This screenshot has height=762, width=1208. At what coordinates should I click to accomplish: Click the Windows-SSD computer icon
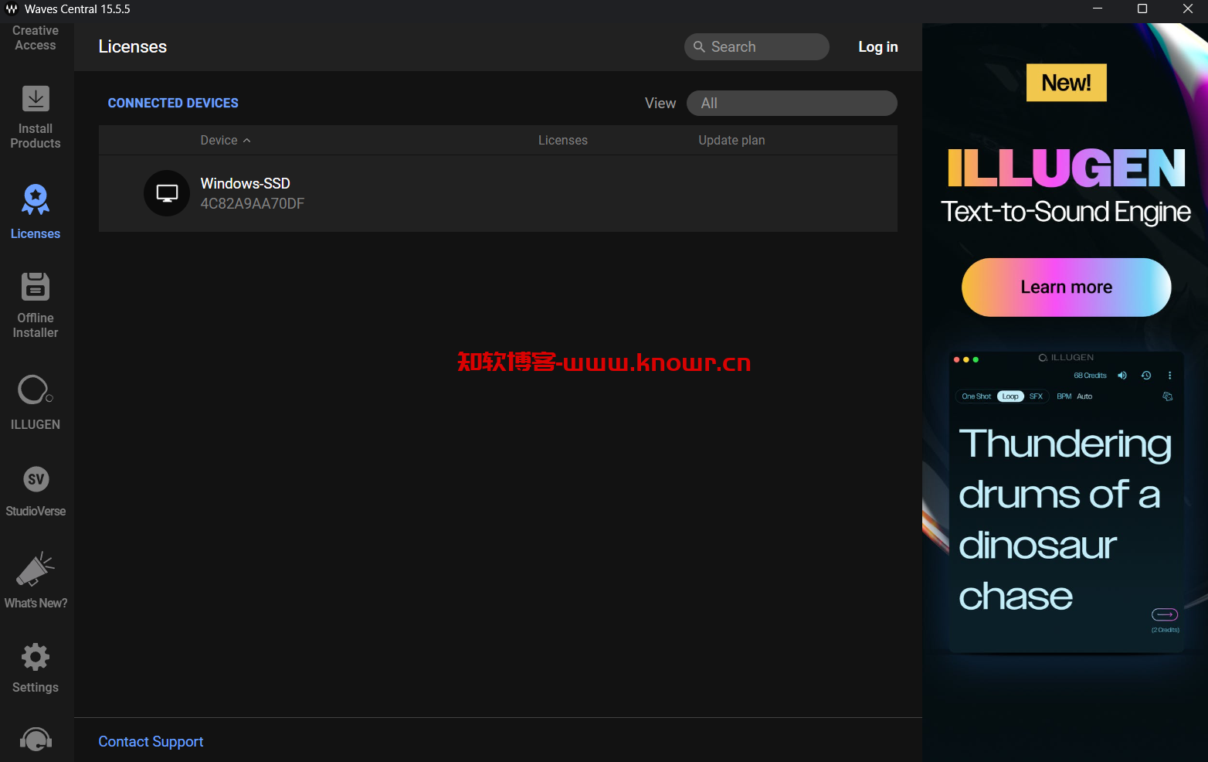coord(167,193)
